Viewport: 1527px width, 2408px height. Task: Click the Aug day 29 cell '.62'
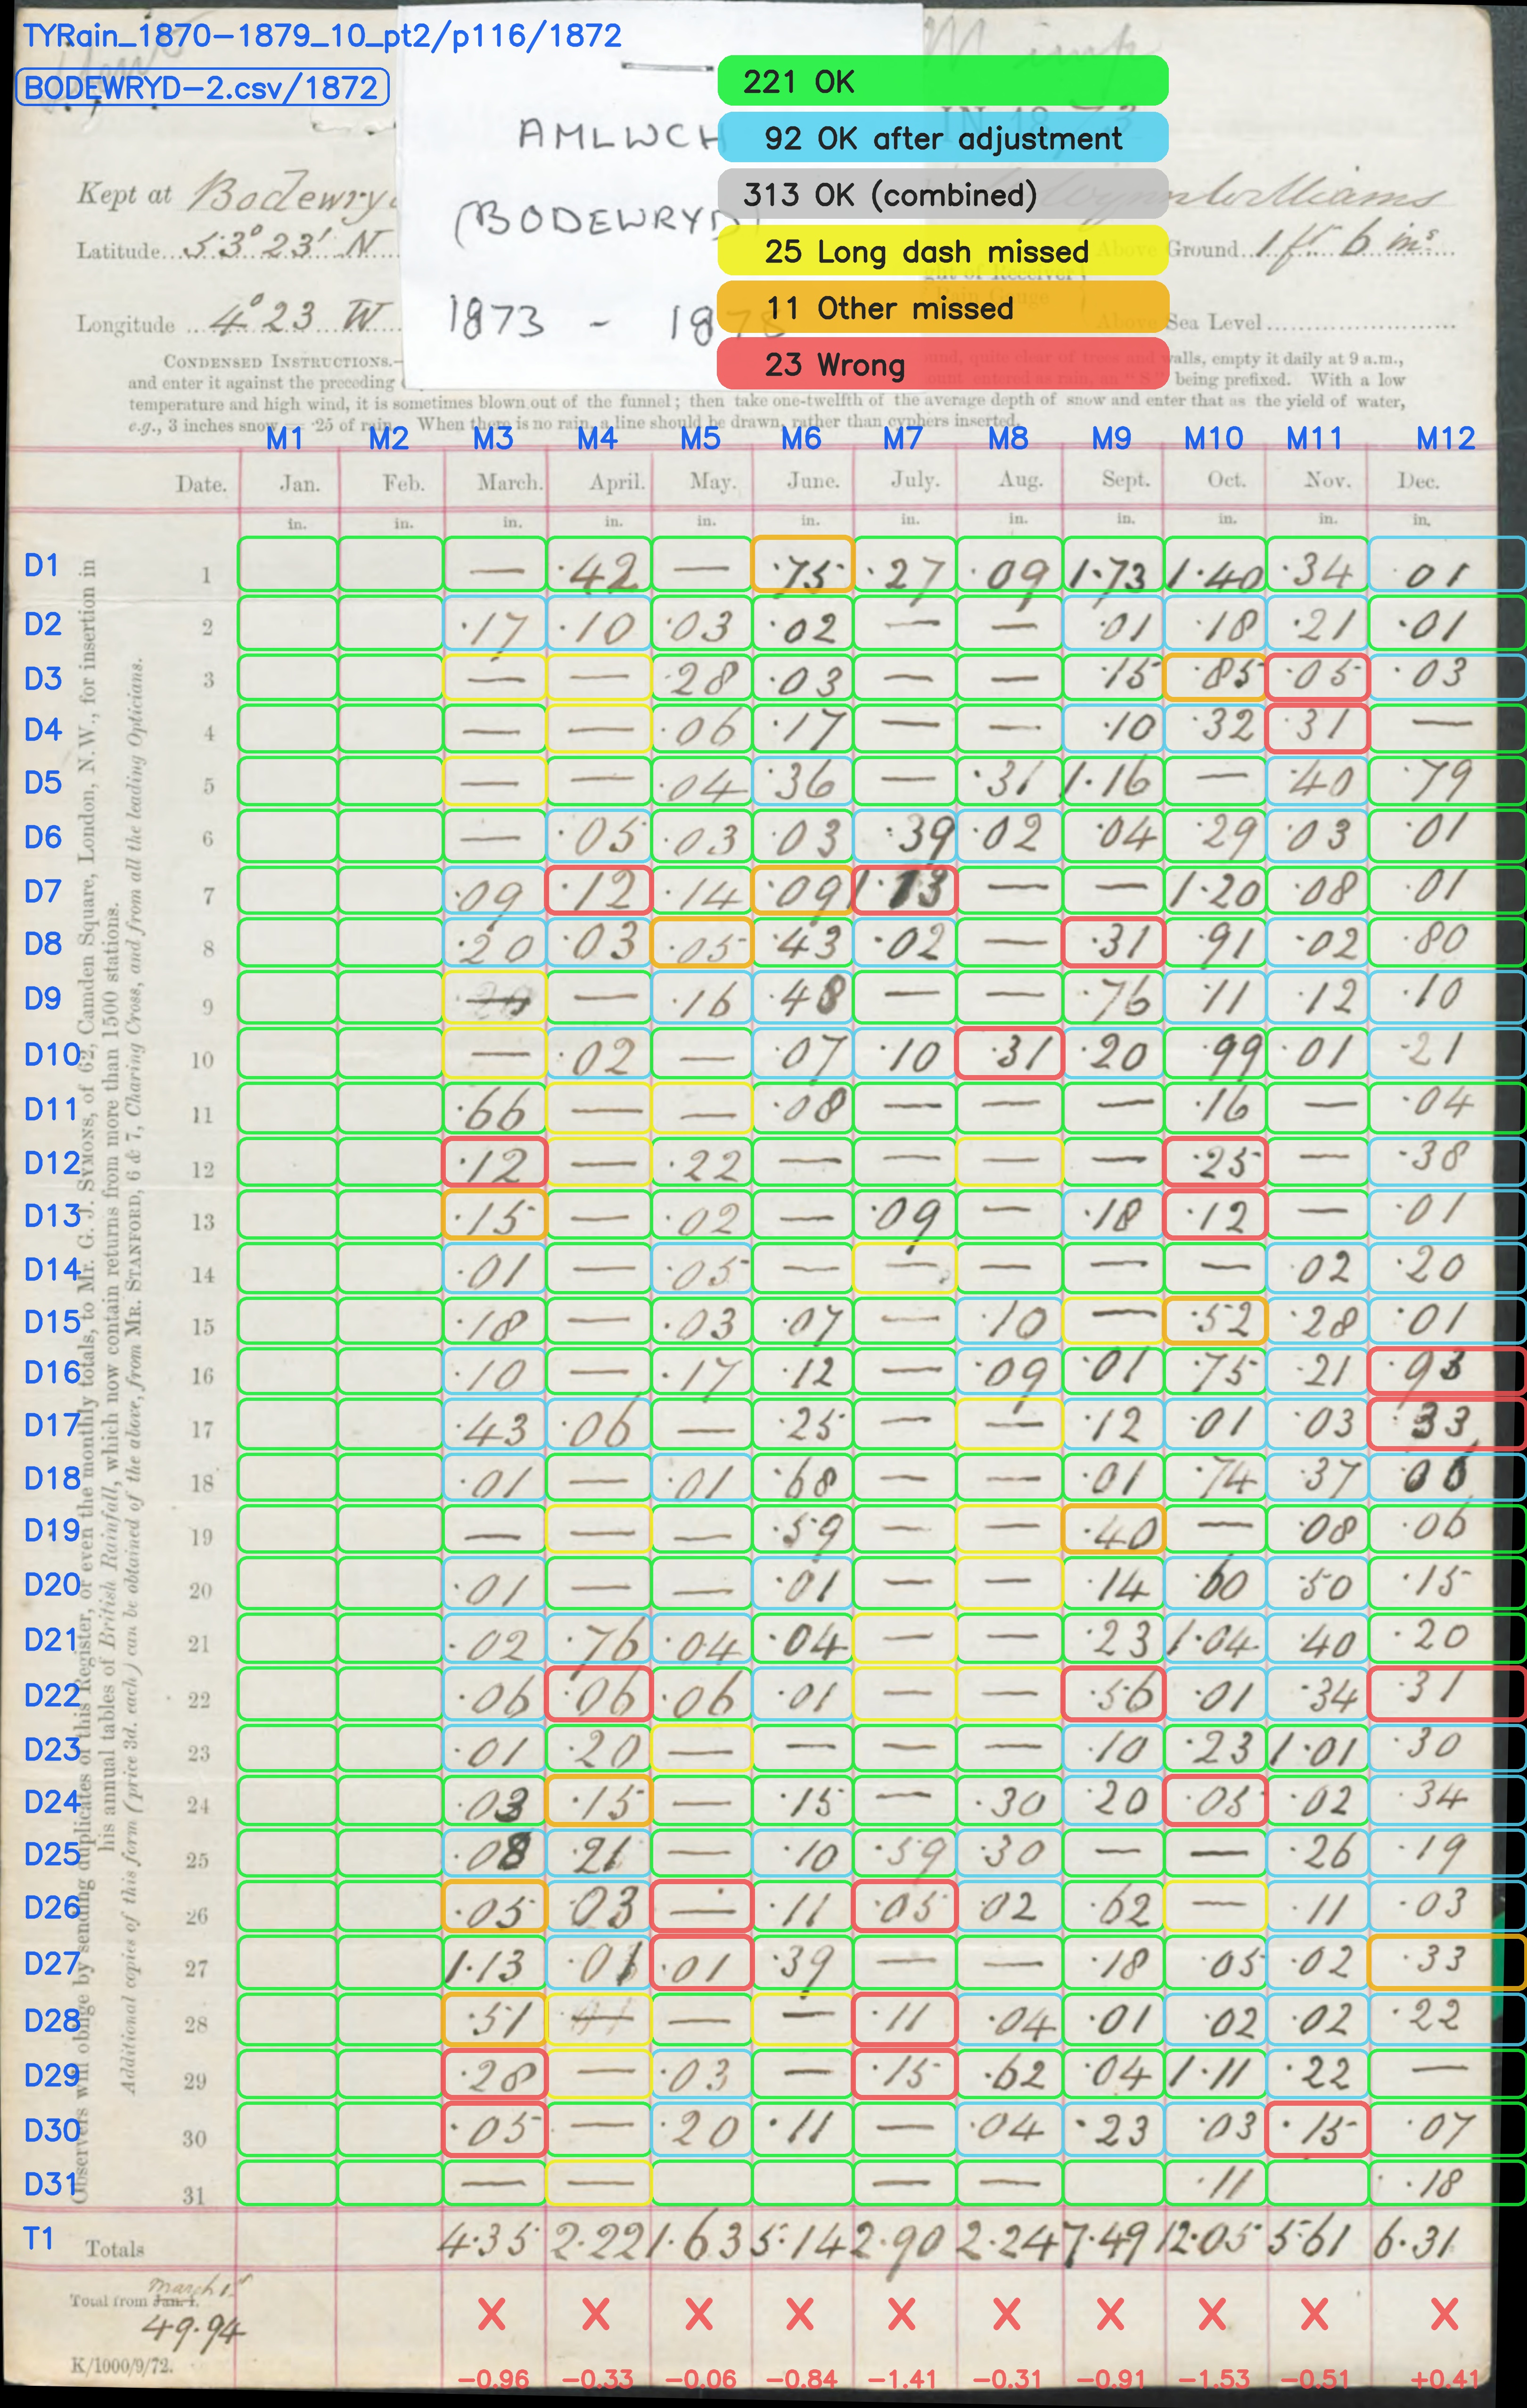click(1009, 2074)
